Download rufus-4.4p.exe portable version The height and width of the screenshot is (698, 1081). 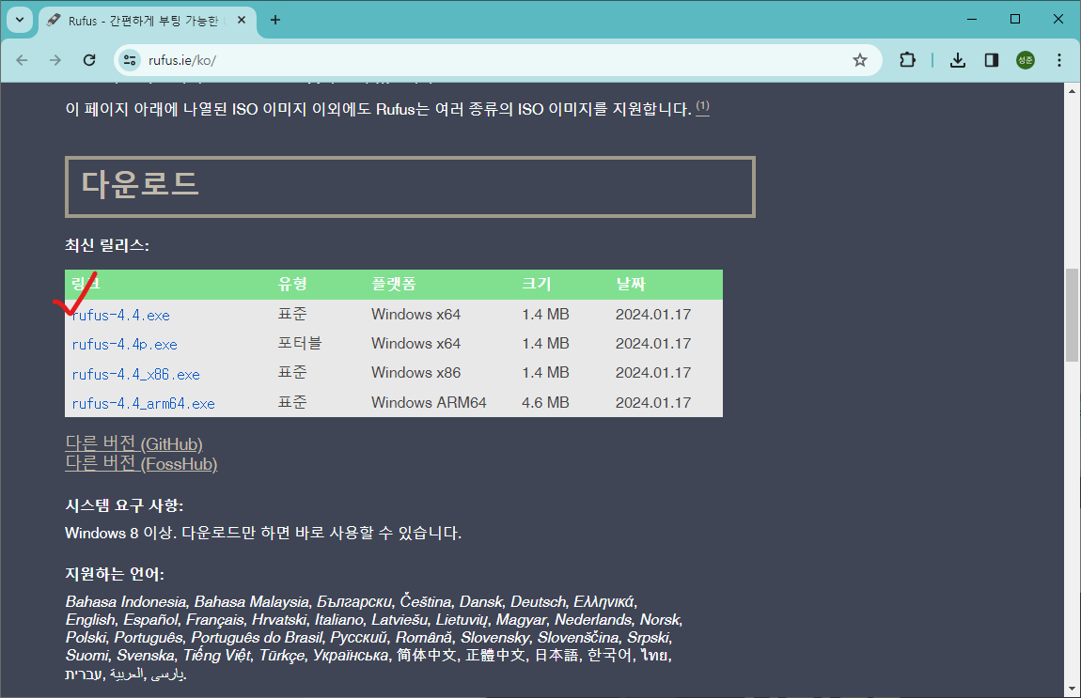(x=125, y=345)
